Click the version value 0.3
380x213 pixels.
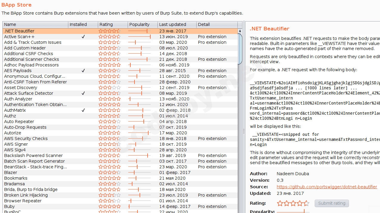click(x=280, y=180)
